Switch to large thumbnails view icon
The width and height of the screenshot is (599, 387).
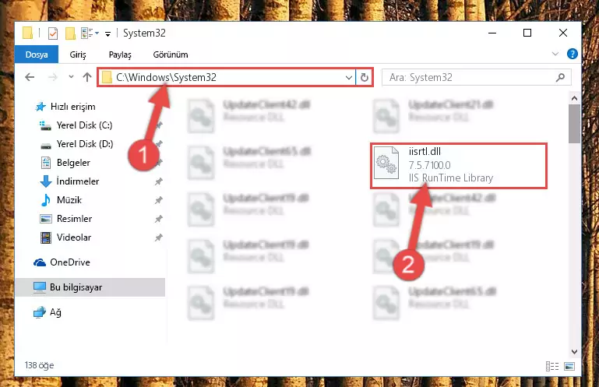[x=569, y=366]
